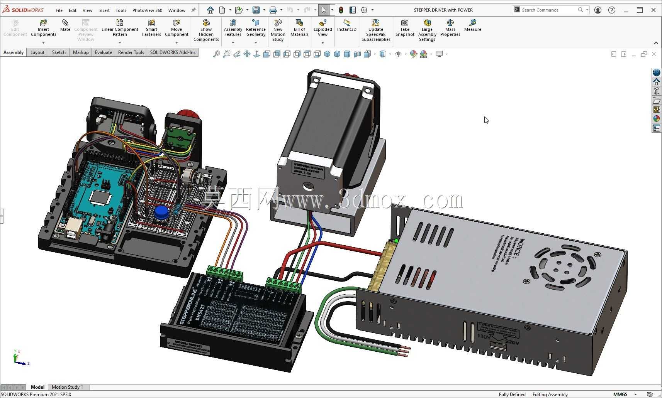Click the Save icon
Image resolution: width=662 pixels, height=398 pixels.
point(256,10)
